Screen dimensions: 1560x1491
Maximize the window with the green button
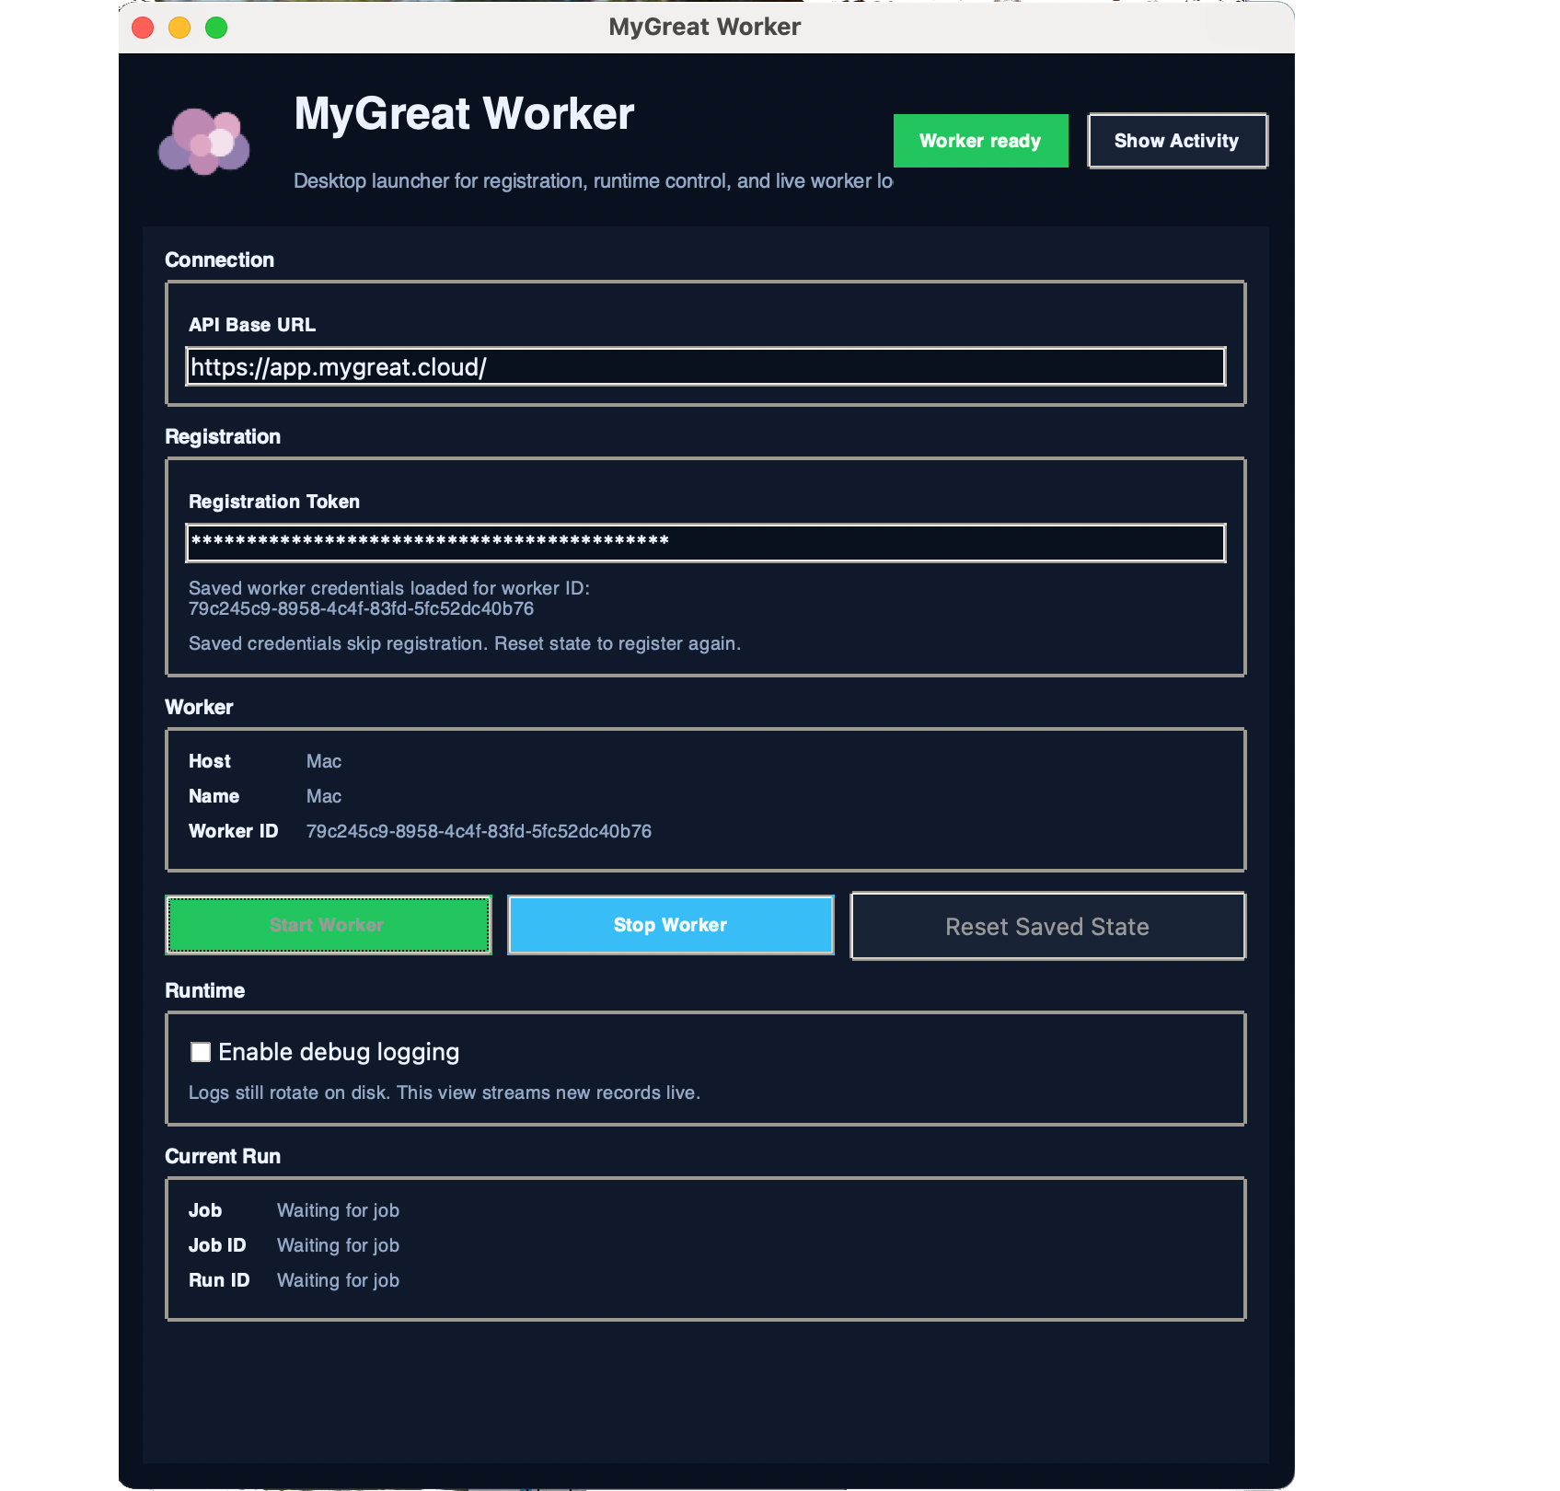216,28
